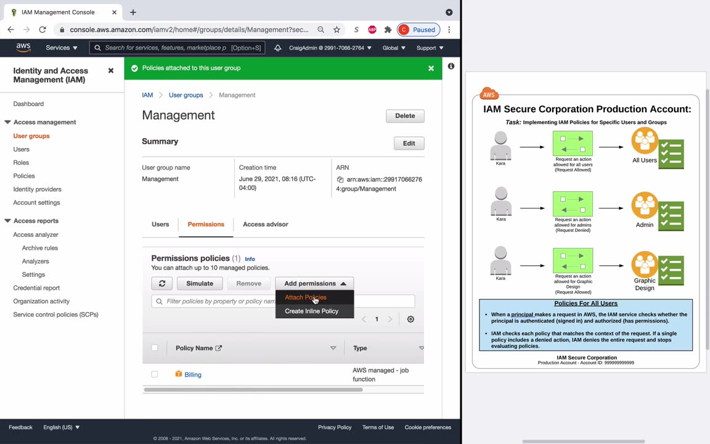Open a new browser tab
Image resolution: width=710 pixels, height=444 pixels.
pyautogui.click(x=133, y=12)
